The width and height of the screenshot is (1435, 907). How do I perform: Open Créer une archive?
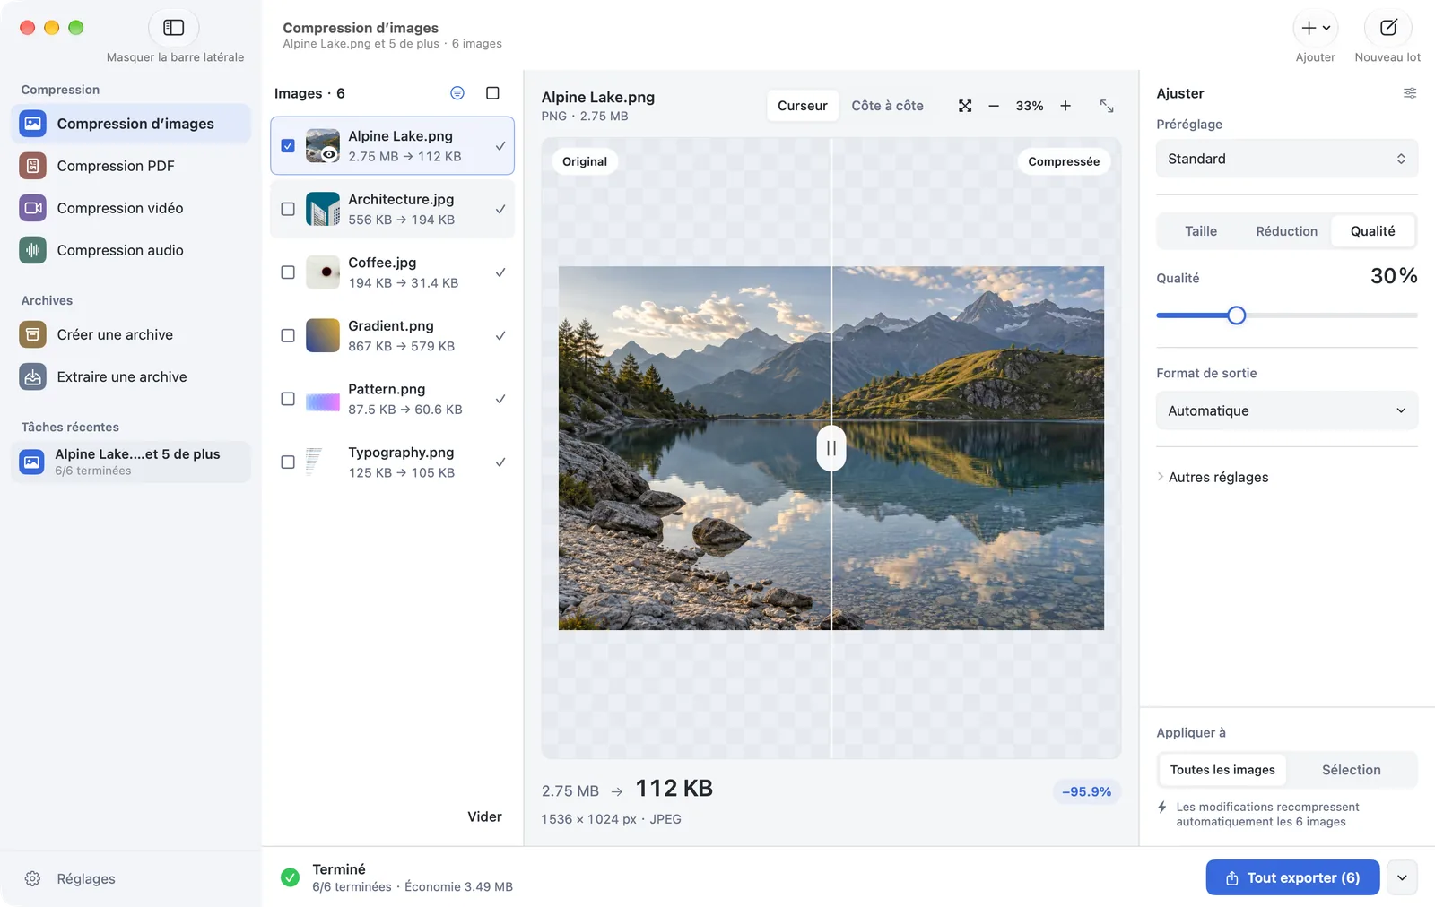131,334
